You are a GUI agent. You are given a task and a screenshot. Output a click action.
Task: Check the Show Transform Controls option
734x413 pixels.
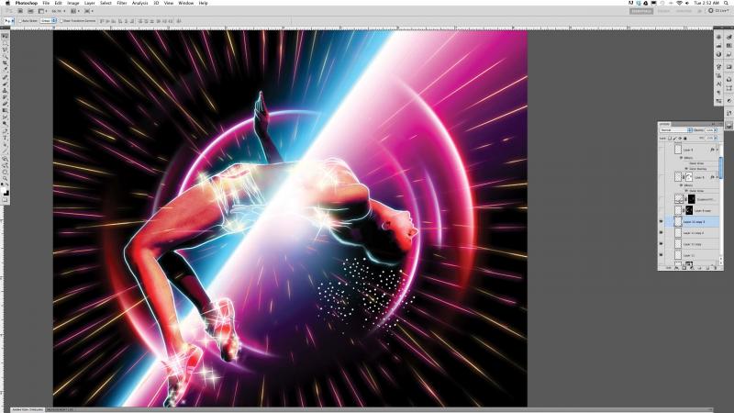tap(62, 20)
